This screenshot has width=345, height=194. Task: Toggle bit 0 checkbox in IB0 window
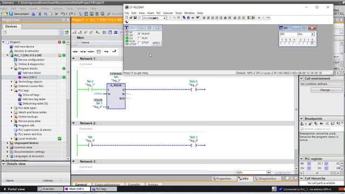click(313, 43)
